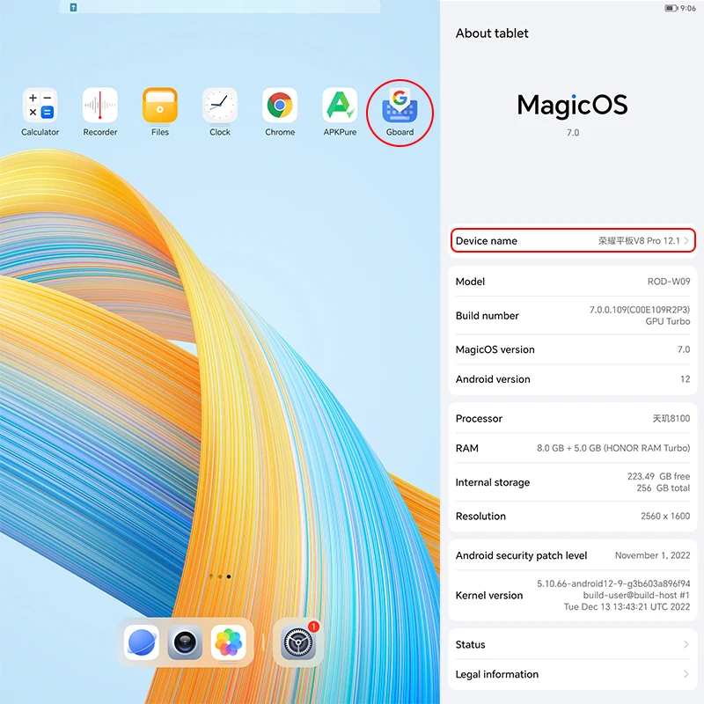Tap the About tablet heading
The height and width of the screenshot is (704, 704).
pyautogui.click(x=492, y=33)
